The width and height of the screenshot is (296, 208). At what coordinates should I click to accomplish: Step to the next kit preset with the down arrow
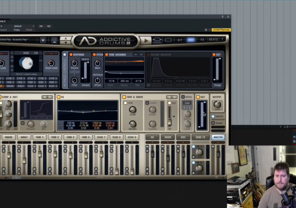(x=66, y=43)
